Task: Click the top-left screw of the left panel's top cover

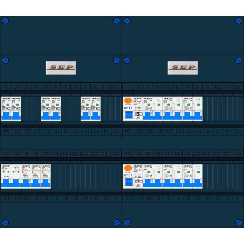Action: [5, 21]
